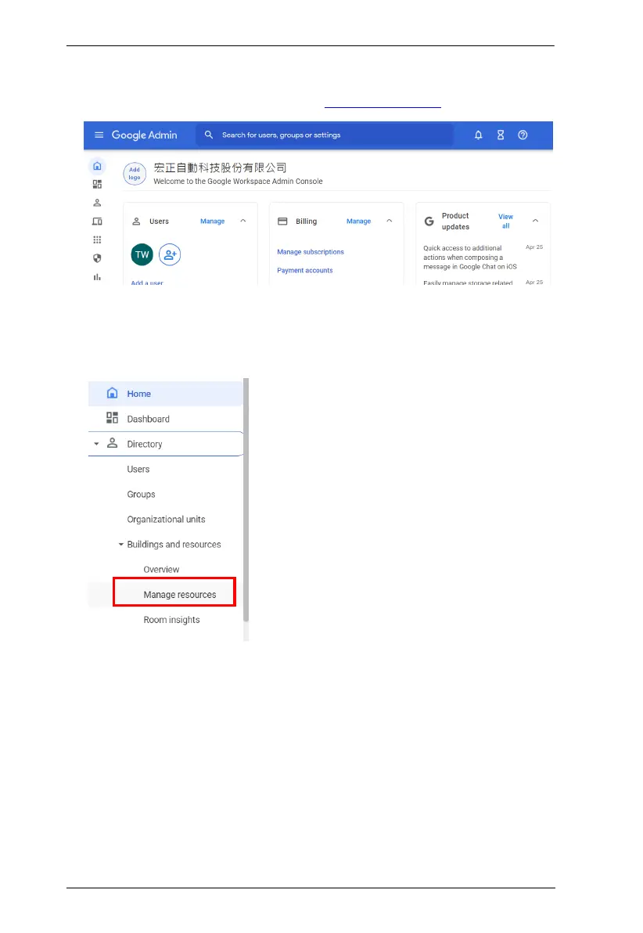Open the notifications bell

click(x=478, y=135)
